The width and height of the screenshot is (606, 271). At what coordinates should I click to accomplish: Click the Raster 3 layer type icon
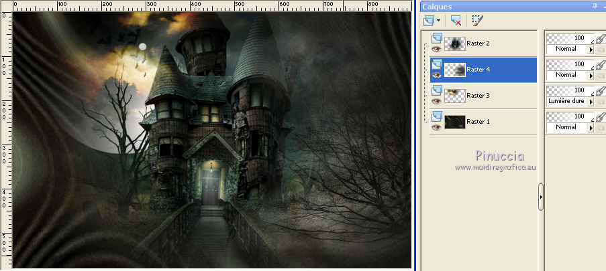[437, 90]
